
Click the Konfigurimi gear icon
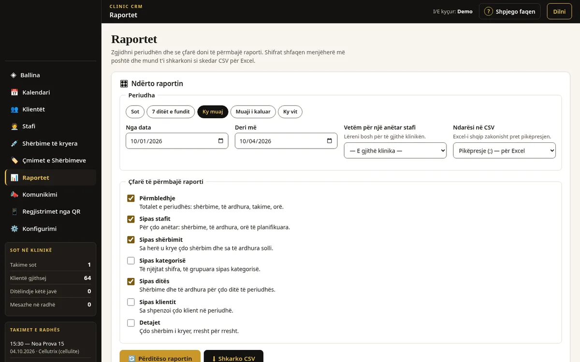coord(14,229)
